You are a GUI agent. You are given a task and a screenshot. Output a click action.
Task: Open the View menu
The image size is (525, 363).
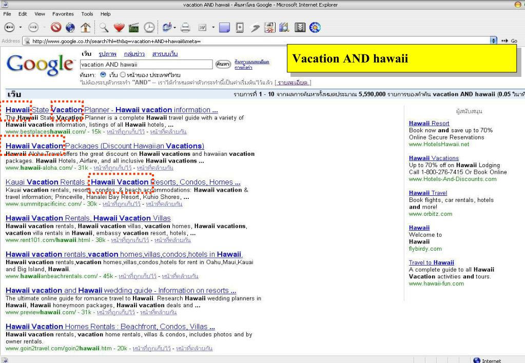(40, 14)
